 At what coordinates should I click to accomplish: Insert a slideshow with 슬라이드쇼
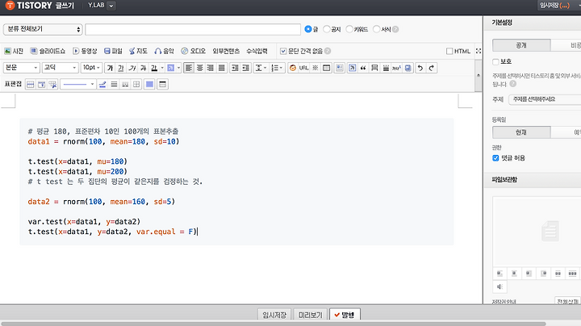[x=48, y=51]
